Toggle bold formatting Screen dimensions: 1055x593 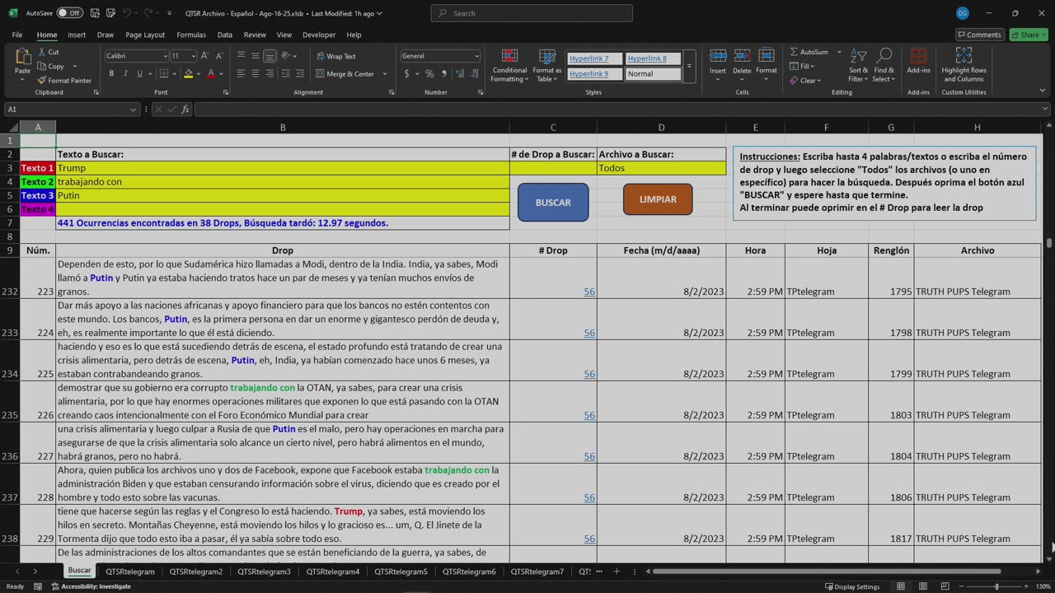pyautogui.click(x=111, y=74)
